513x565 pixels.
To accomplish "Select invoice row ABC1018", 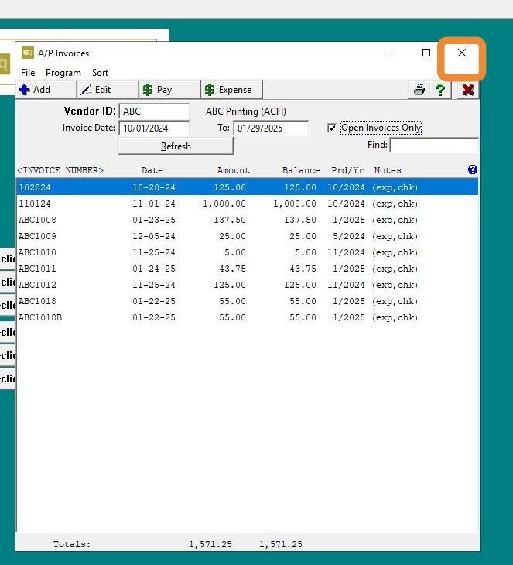I will coord(247,301).
